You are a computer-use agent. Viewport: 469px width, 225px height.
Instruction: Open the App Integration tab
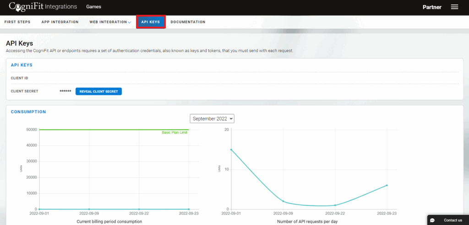coord(60,22)
